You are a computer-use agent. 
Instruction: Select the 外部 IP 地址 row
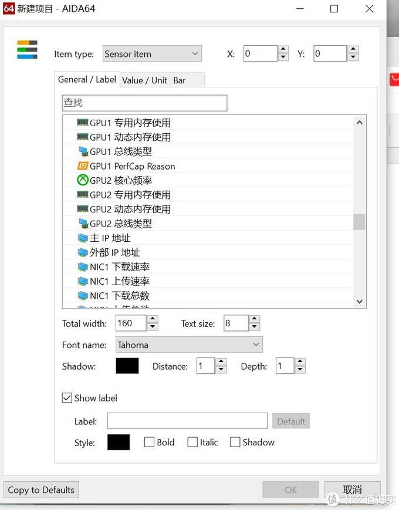pos(208,252)
